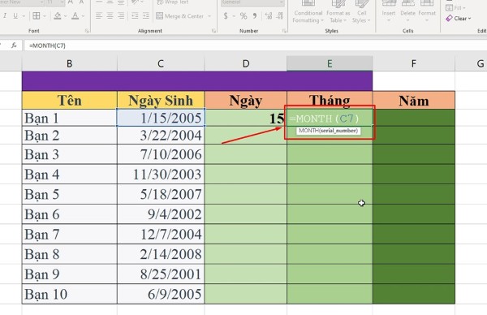Open Number dialog launcher
Image resolution: width=487 pixels, height=315 pixels.
(x=284, y=31)
